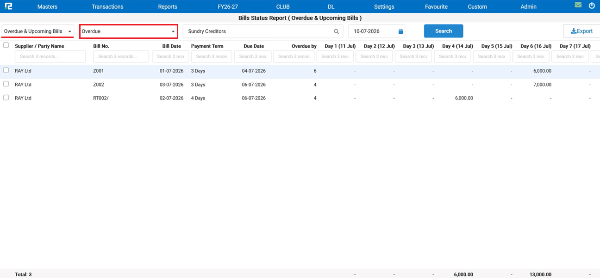This screenshot has width=600, height=278.
Task: Click the 10-07-2026 date field
Action: pyautogui.click(x=376, y=31)
